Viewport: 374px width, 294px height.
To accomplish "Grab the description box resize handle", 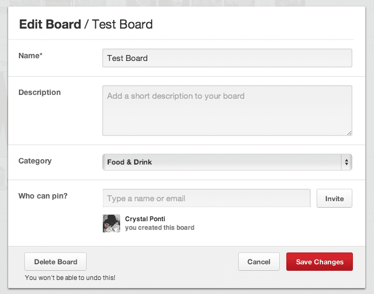I will click(349, 133).
